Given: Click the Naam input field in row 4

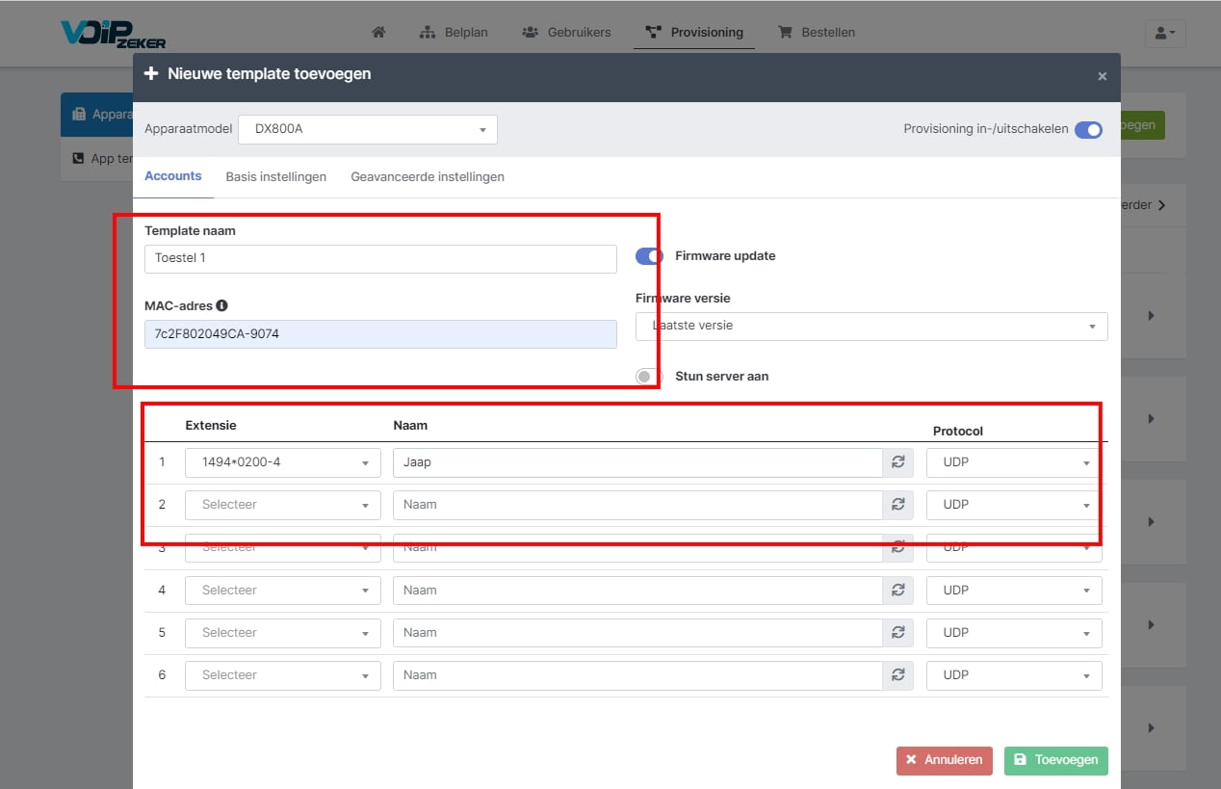Looking at the screenshot, I should tap(637, 591).
